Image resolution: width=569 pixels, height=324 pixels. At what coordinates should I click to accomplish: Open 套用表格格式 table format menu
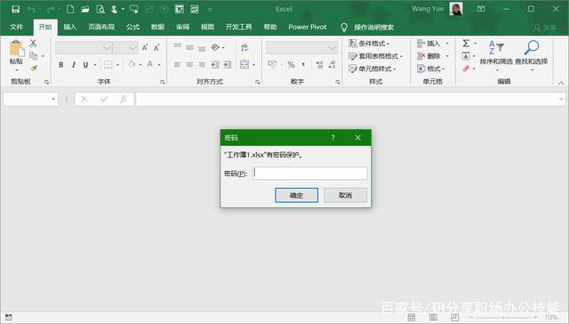point(375,56)
